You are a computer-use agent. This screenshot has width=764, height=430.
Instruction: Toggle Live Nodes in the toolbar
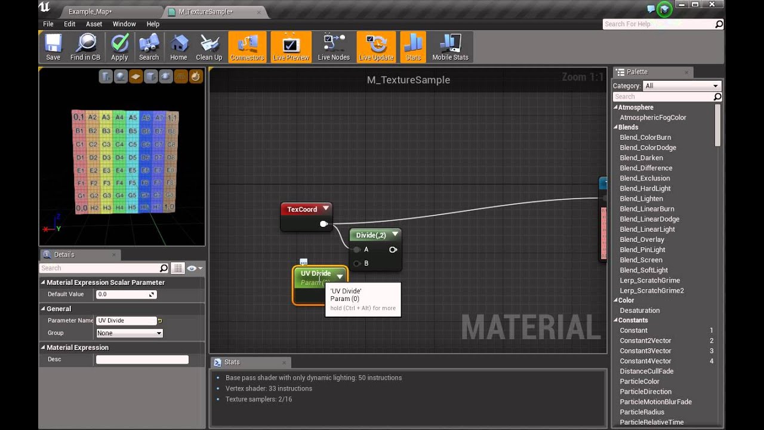[x=334, y=47]
